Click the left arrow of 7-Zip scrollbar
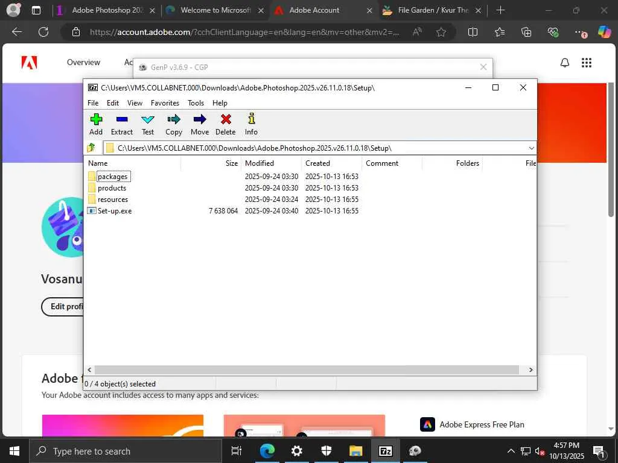The image size is (618, 463). (x=89, y=370)
